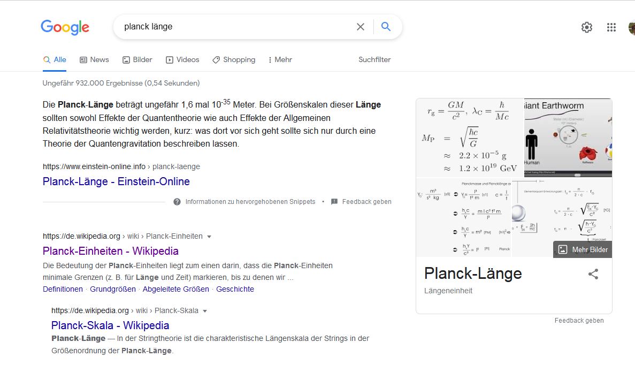
Task: Click the Mehr Bilder button
Action: click(583, 249)
